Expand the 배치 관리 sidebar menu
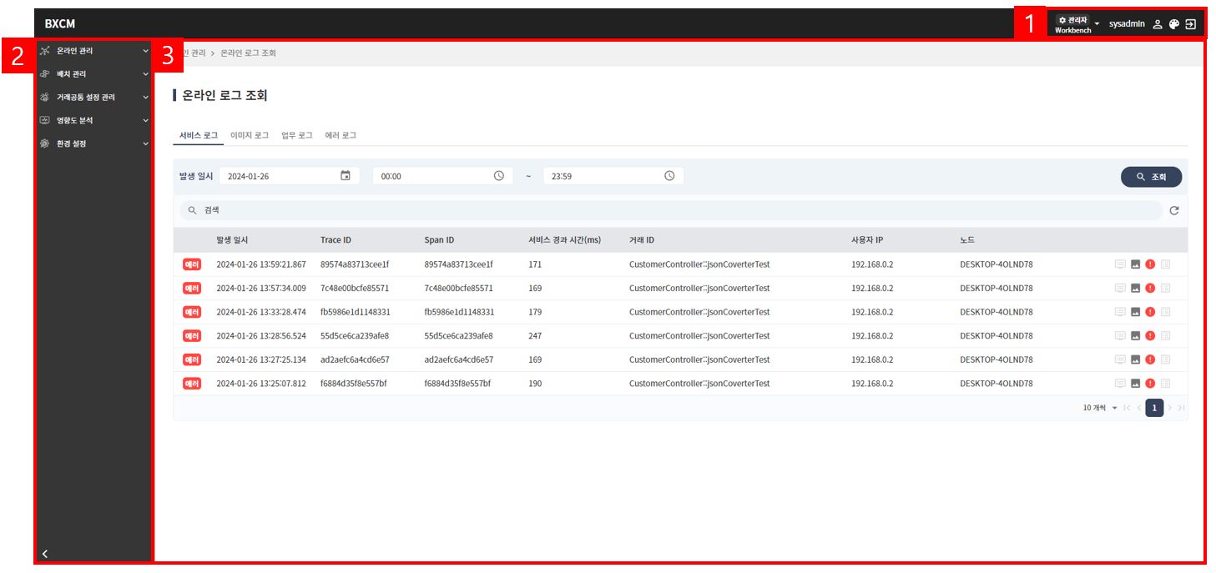Image resolution: width=1216 pixels, height=573 pixels. (x=92, y=74)
